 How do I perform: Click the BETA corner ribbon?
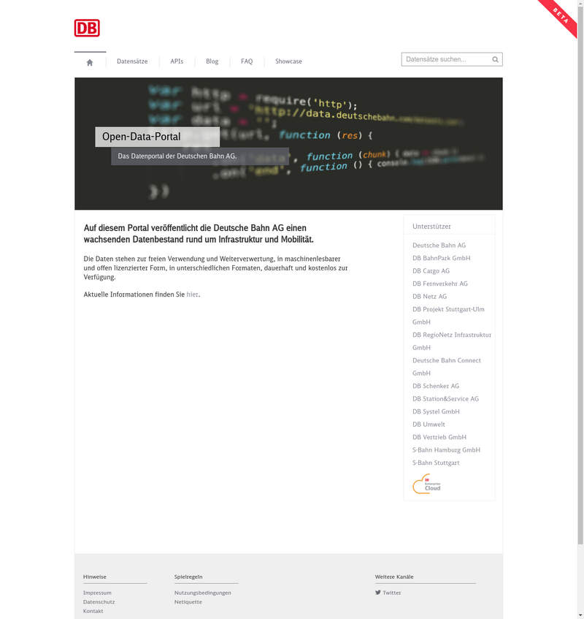coord(561,15)
